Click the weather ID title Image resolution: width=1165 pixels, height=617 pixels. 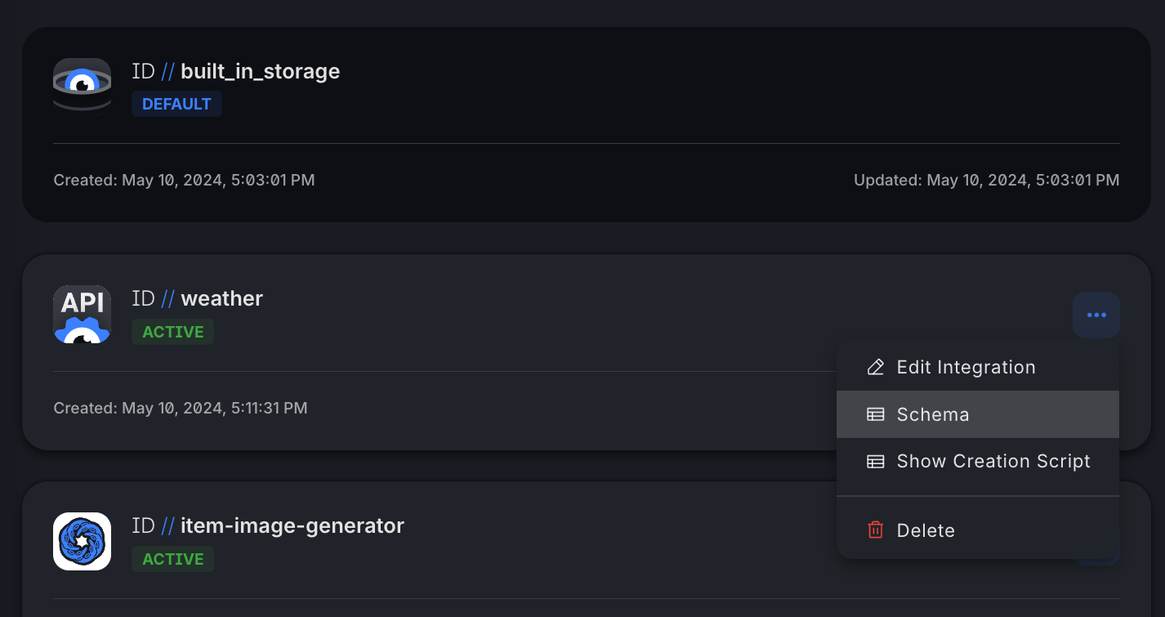(197, 299)
